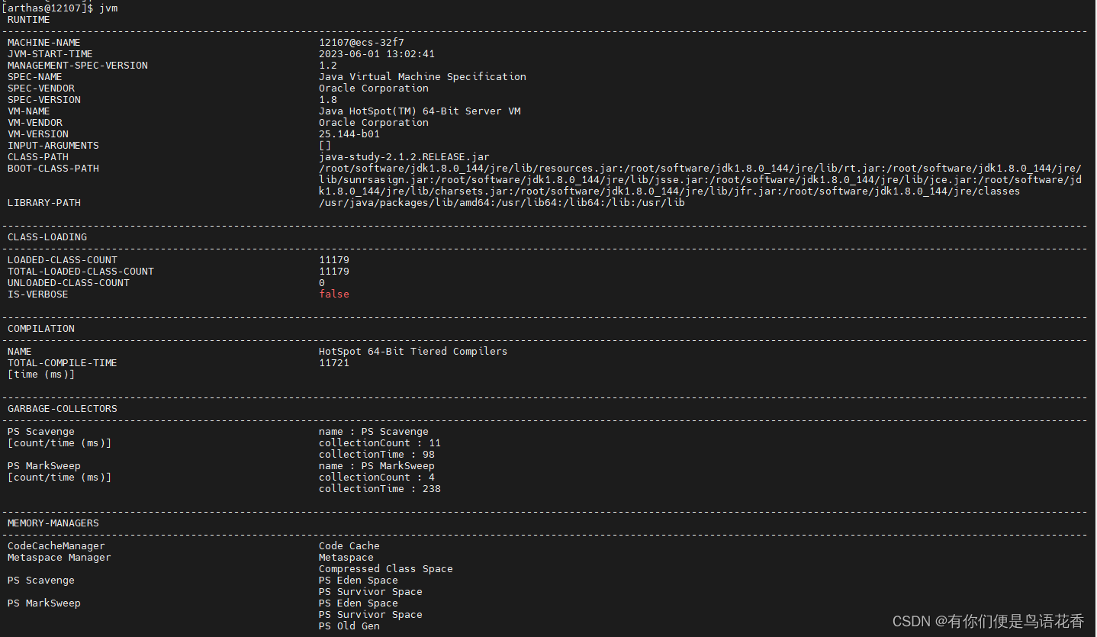Click the TOTAL-COMPILE-TIME label

[x=63, y=363]
